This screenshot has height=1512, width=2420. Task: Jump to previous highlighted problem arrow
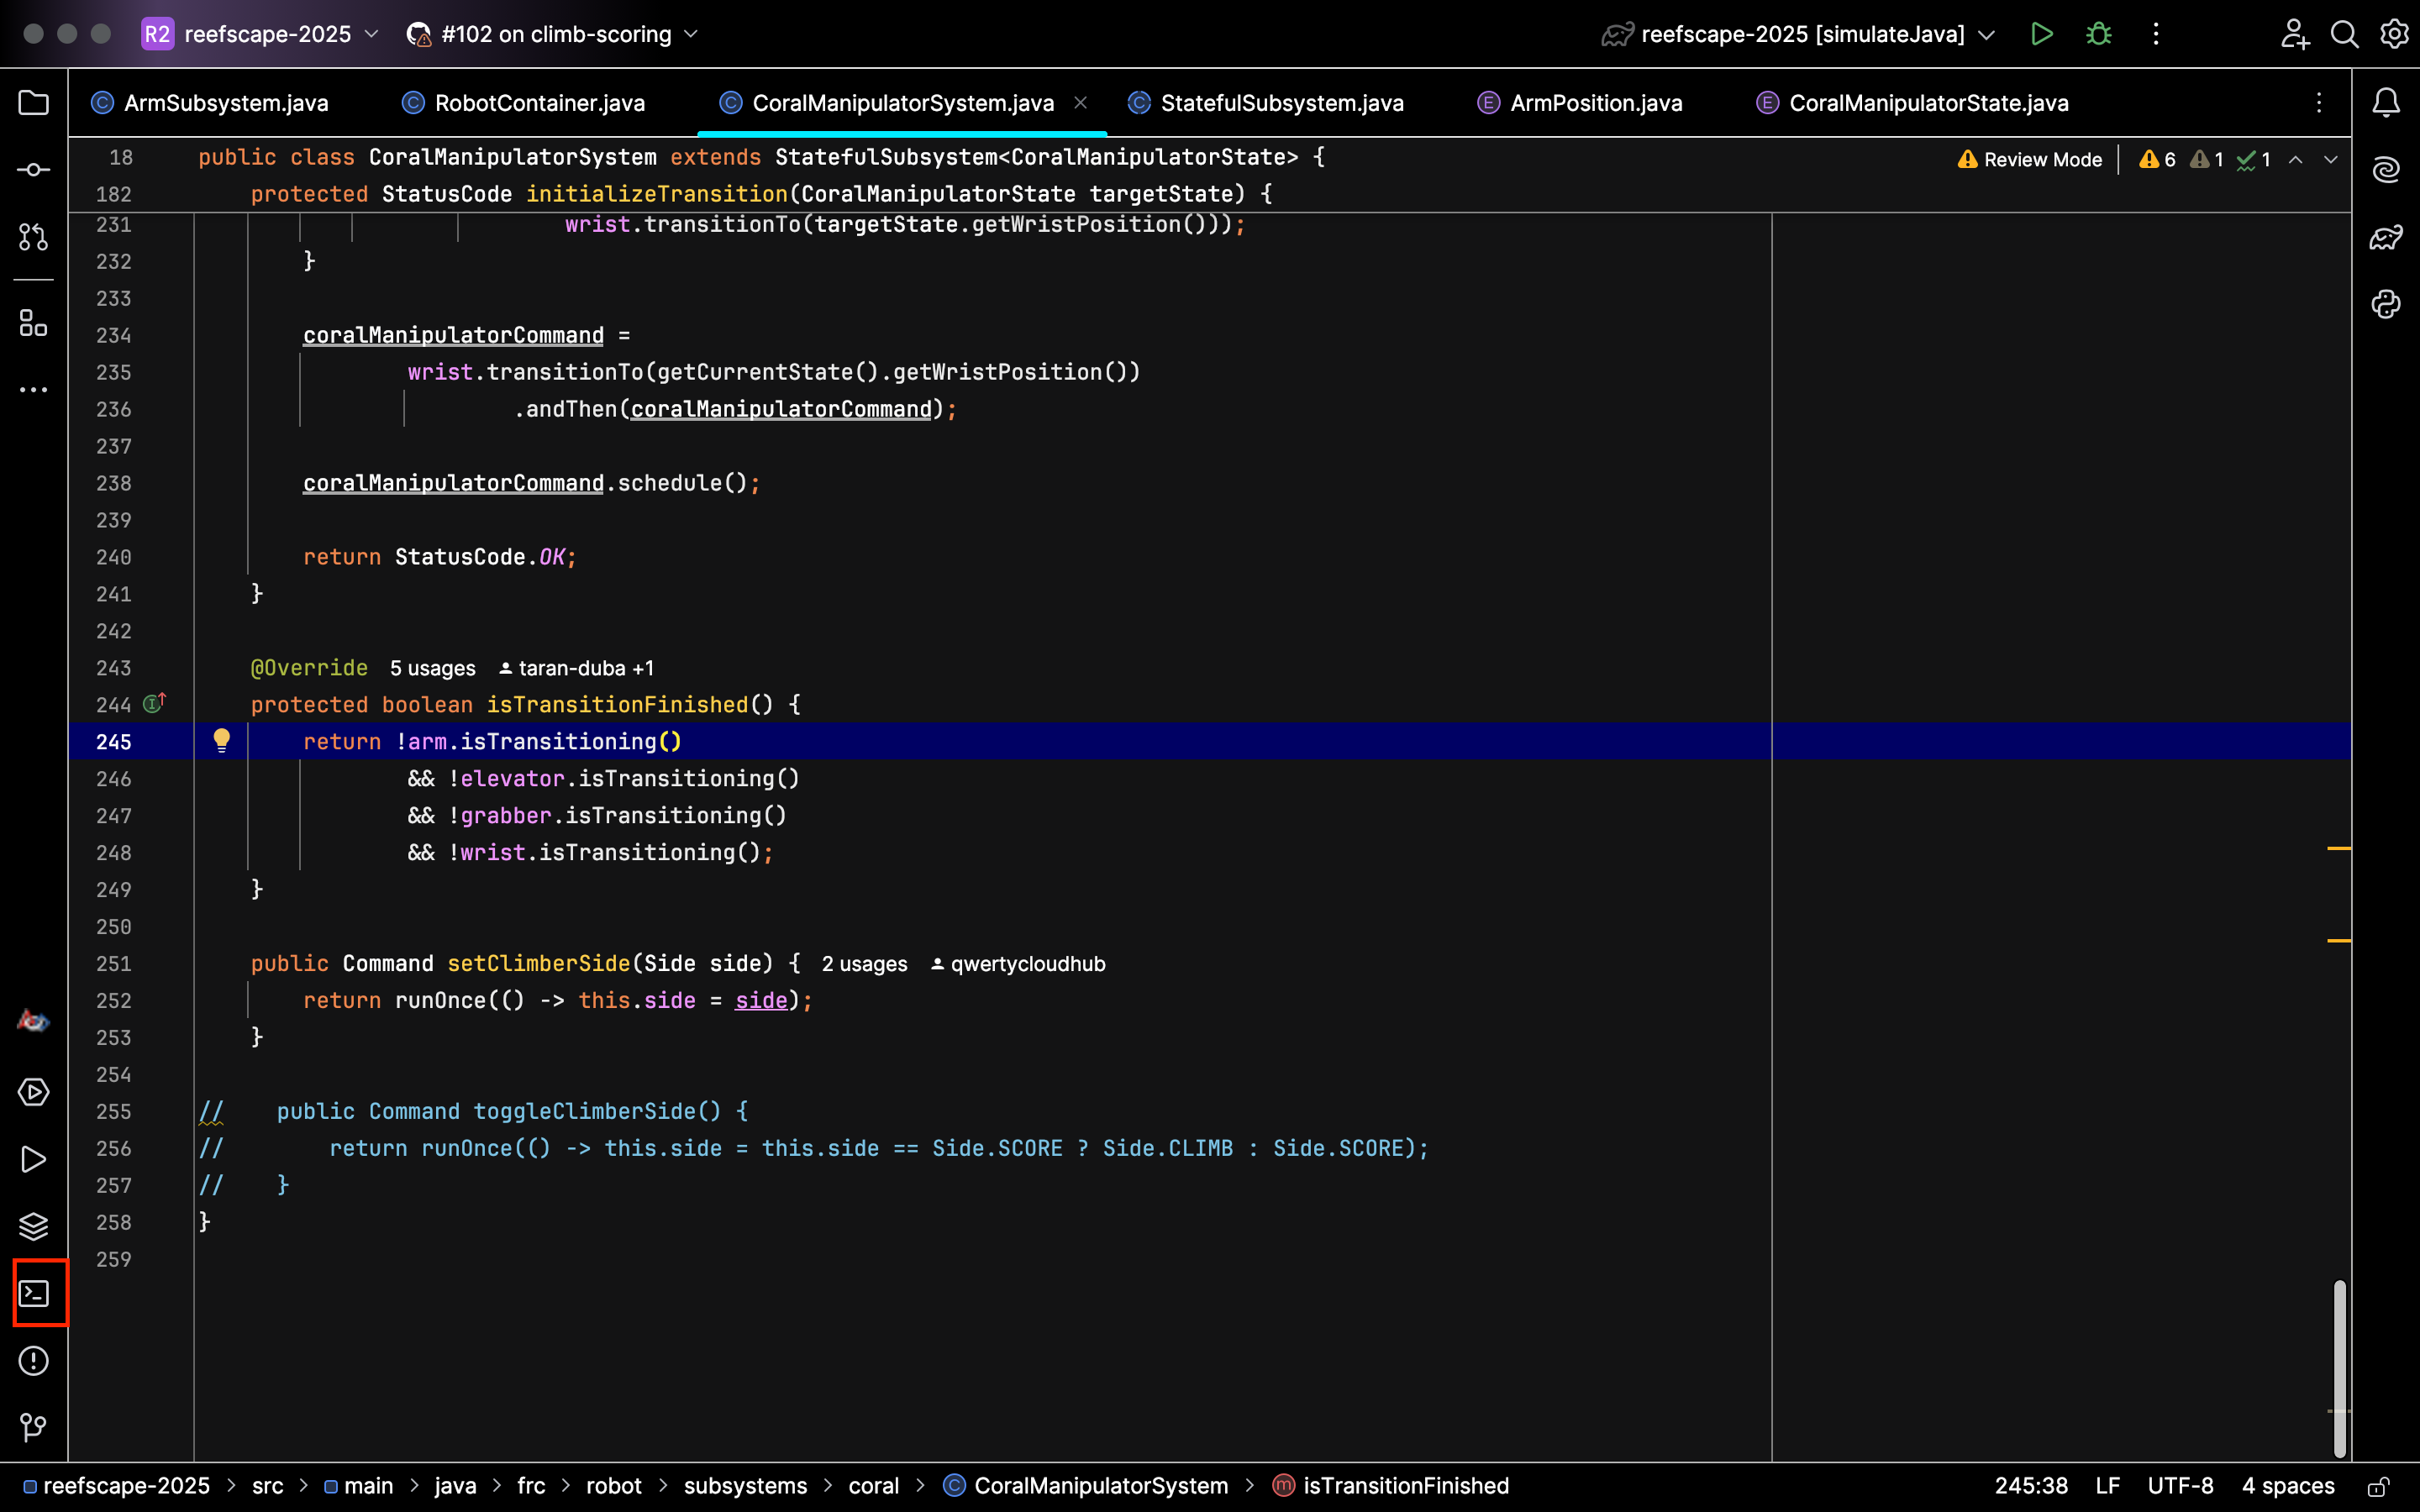coord(2296,160)
